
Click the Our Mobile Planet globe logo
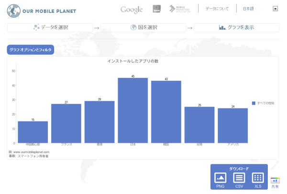[x=13, y=10]
